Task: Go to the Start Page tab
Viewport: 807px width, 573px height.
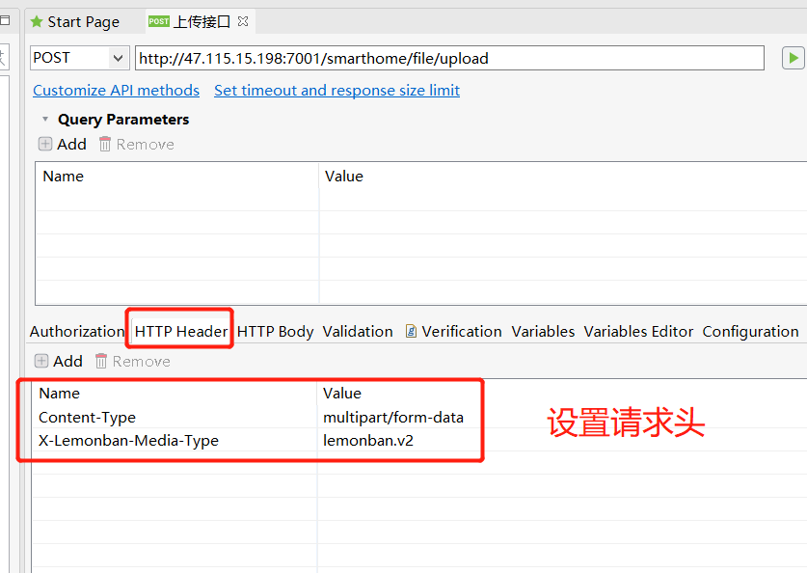Action: pyautogui.click(x=82, y=21)
